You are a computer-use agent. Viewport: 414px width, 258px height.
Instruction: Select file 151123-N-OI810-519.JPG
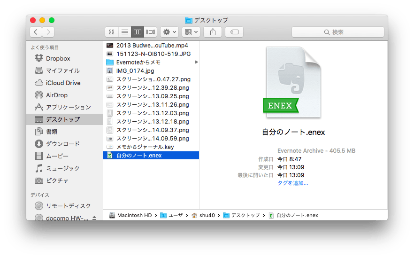pyautogui.click(x=151, y=54)
